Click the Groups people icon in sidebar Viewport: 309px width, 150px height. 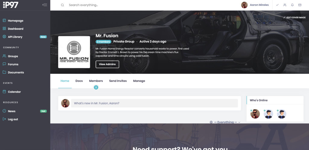4,56
